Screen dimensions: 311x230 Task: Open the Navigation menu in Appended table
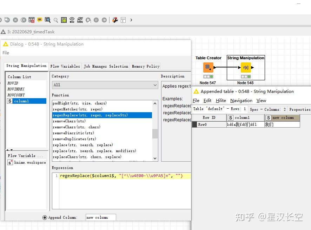241,101
